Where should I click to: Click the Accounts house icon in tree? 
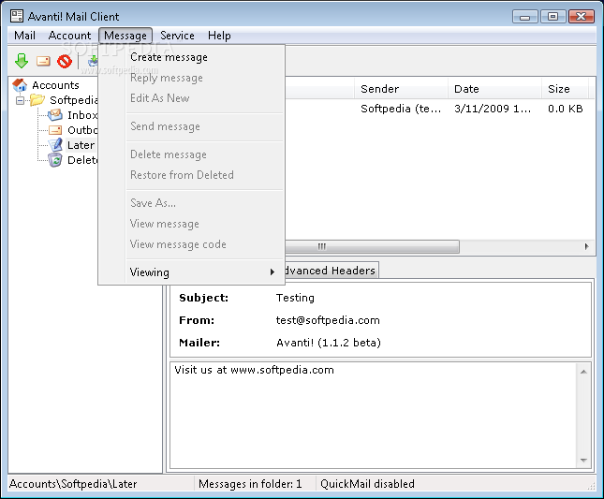20,84
